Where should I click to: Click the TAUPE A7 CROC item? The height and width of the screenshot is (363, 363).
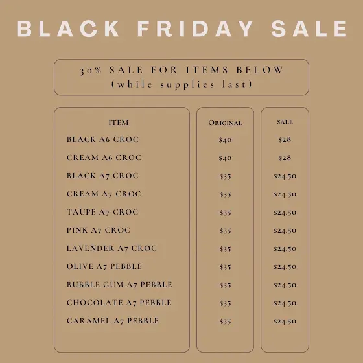point(102,212)
